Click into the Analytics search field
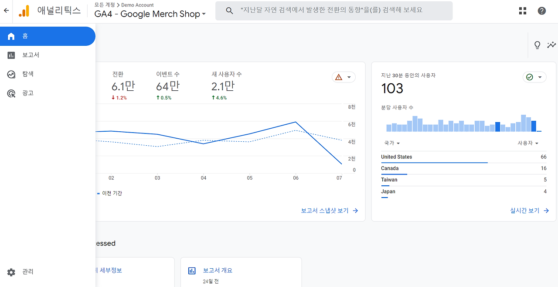The image size is (558, 287). click(334, 10)
